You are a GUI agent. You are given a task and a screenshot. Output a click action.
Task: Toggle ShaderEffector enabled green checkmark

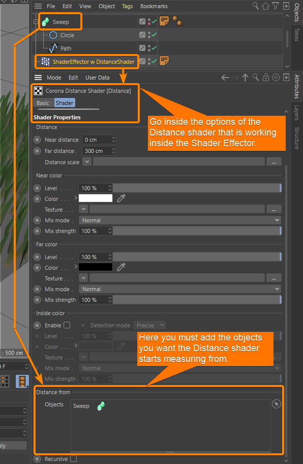(154, 61)
